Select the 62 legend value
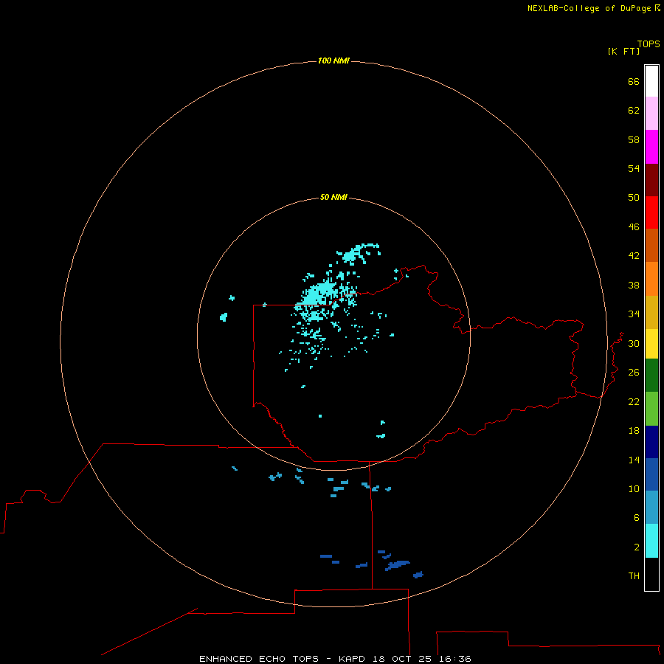 [x=634, y=111]
